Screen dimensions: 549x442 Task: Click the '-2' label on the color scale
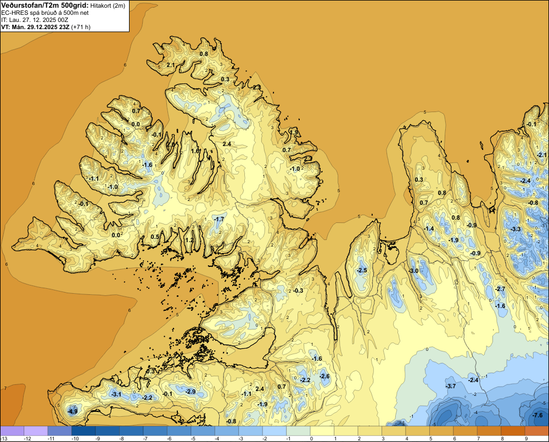click(x=265, y=439)
